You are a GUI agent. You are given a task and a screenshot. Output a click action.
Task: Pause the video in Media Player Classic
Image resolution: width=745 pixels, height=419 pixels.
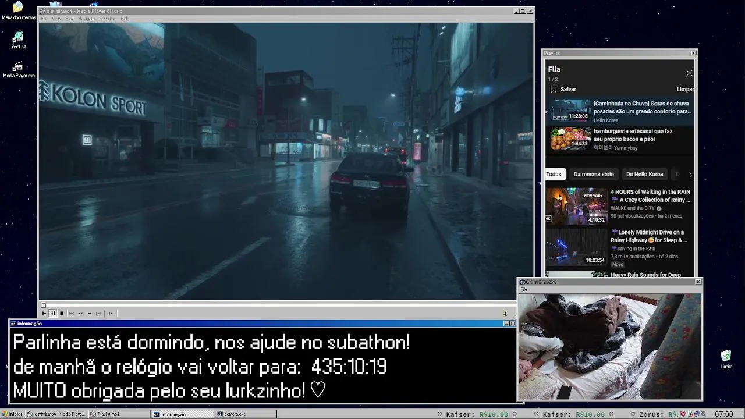(x=53, y=313)
